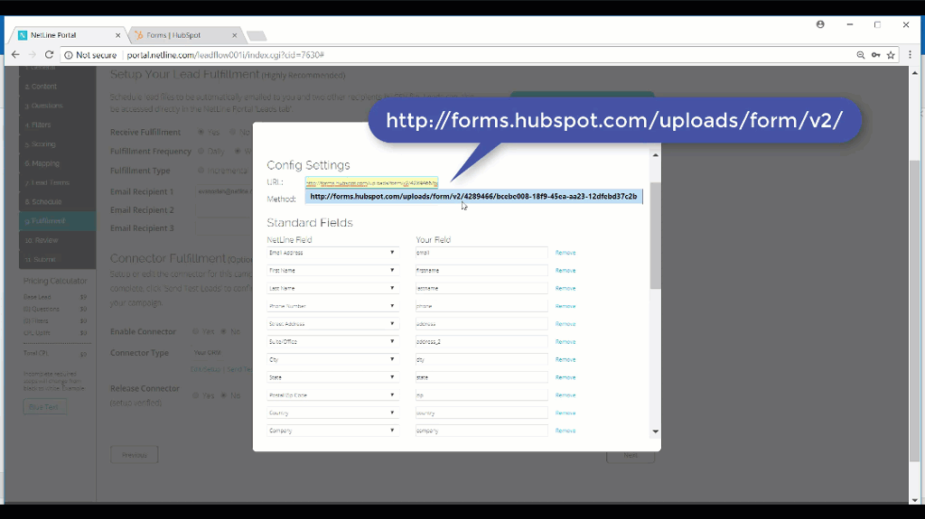Remove the Email Address field mapping
This screenshot has width=925, height=519.
click(565, 253)
